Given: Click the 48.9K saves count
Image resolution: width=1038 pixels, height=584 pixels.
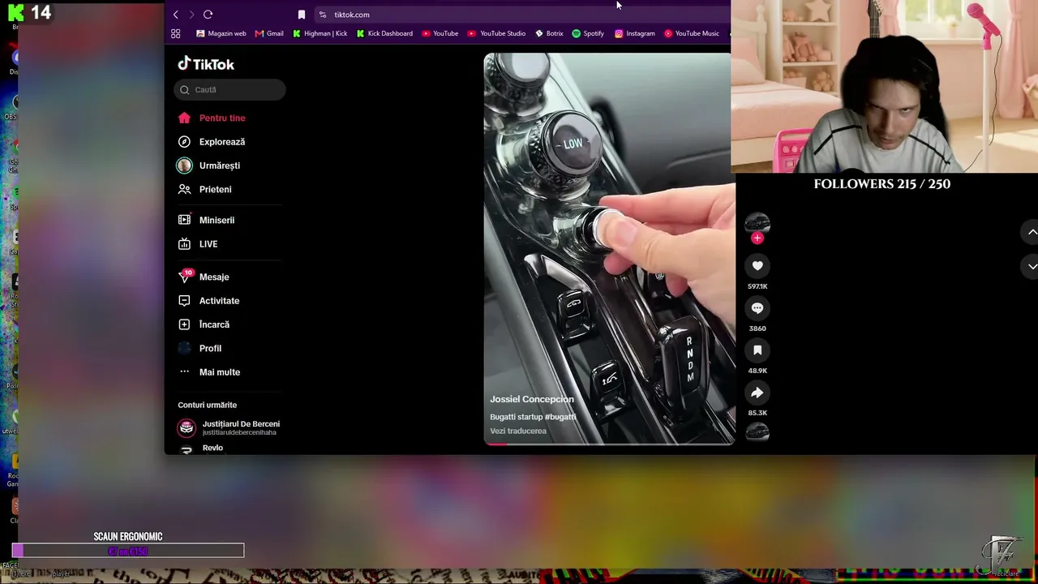Looking at the screenshot, I should pyautogui.click(x=757, y=371).
